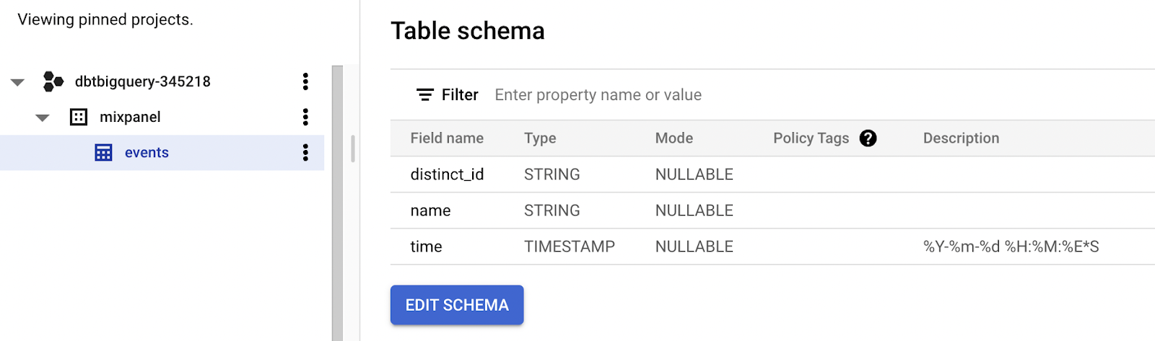Click the EDIT SCHEMA button
Image resolution: width=1155 pixels, height=341 pixels.
coord(457,305)
